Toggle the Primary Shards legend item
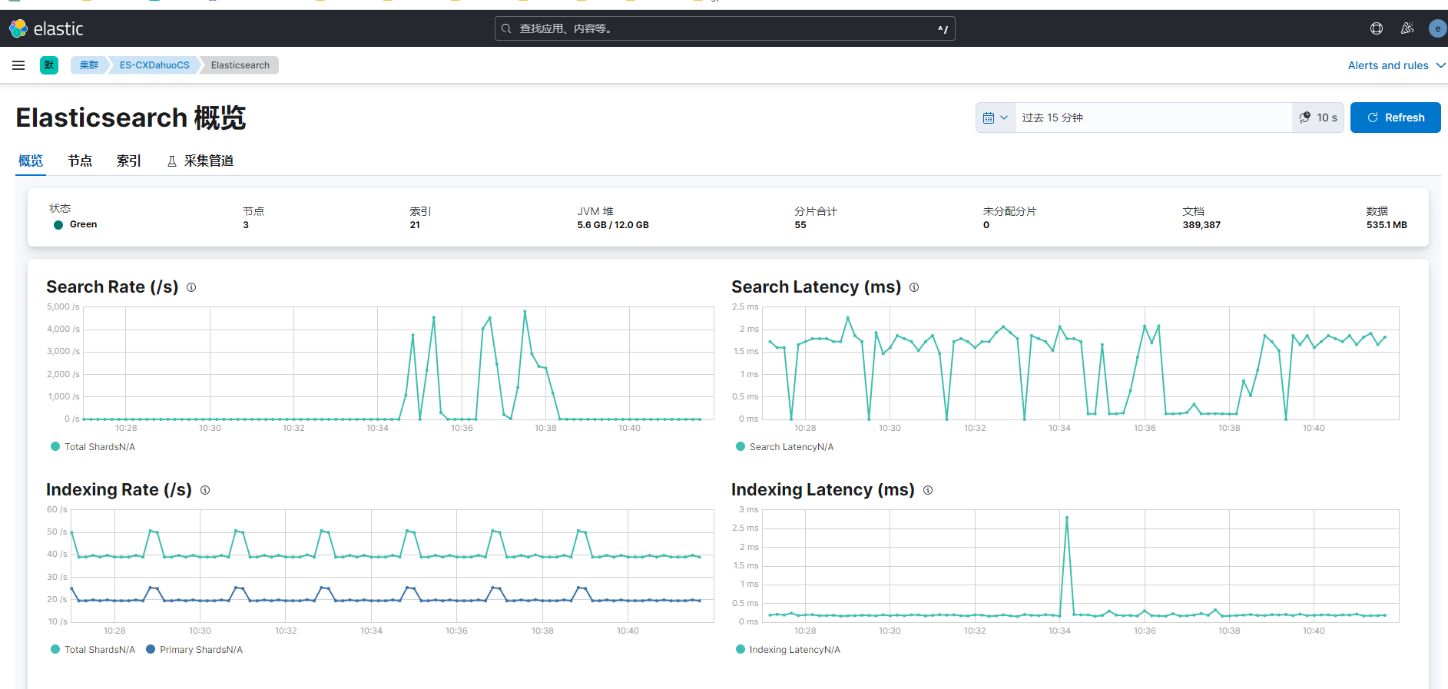Image resolution: width=1448 pixels, height=689 pixels. click(x=194, y=650)
